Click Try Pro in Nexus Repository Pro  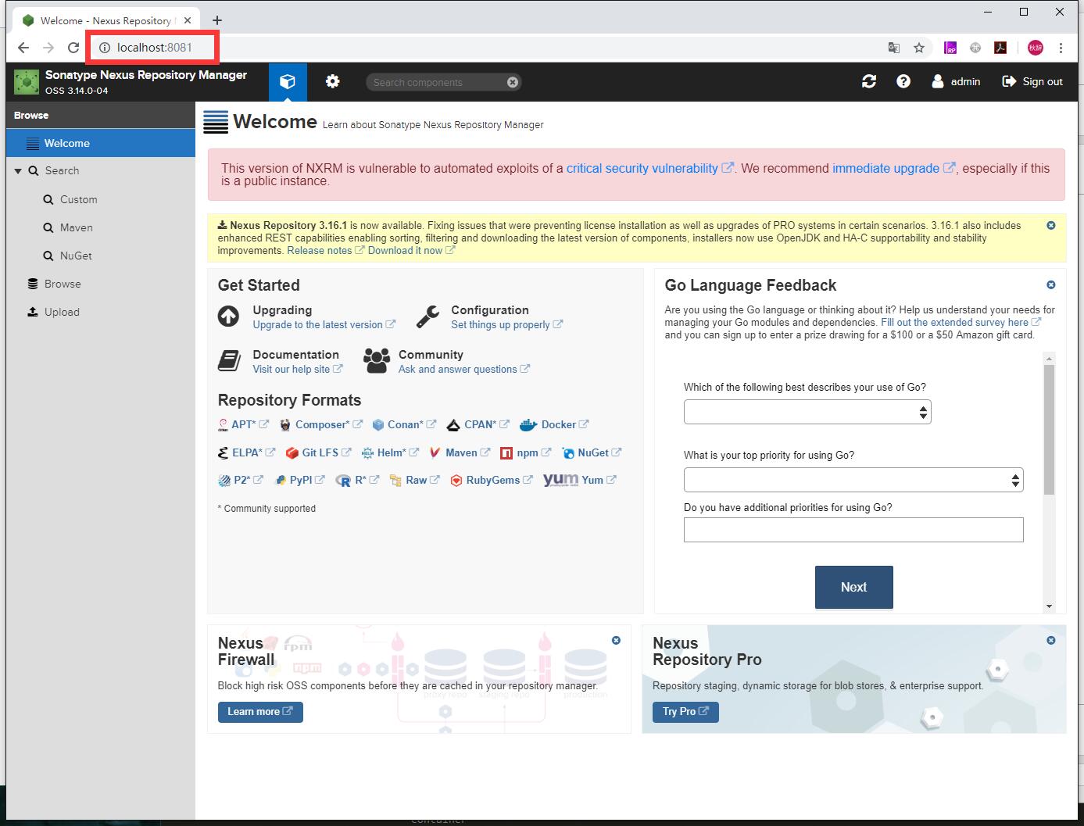(x=685, y=712)
